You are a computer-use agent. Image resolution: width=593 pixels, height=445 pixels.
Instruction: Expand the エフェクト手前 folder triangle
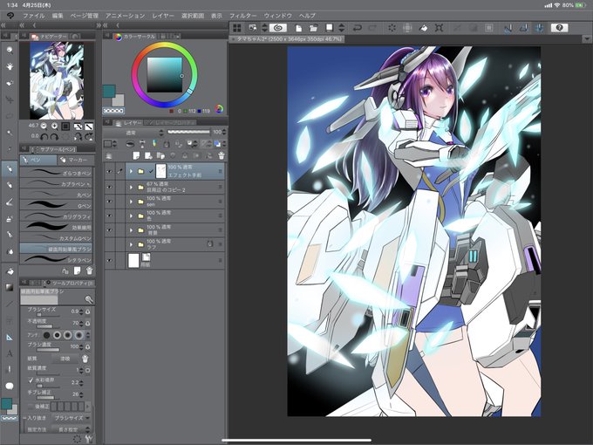click(x=131, y=171)
